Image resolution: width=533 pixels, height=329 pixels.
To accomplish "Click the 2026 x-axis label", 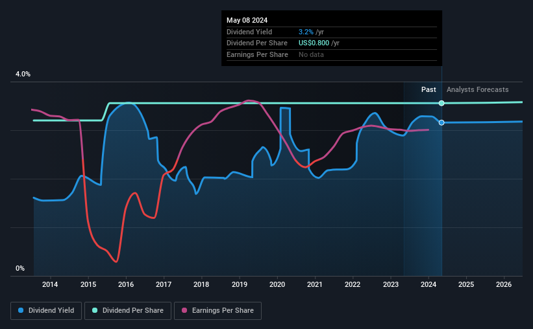I will [504, 284].
